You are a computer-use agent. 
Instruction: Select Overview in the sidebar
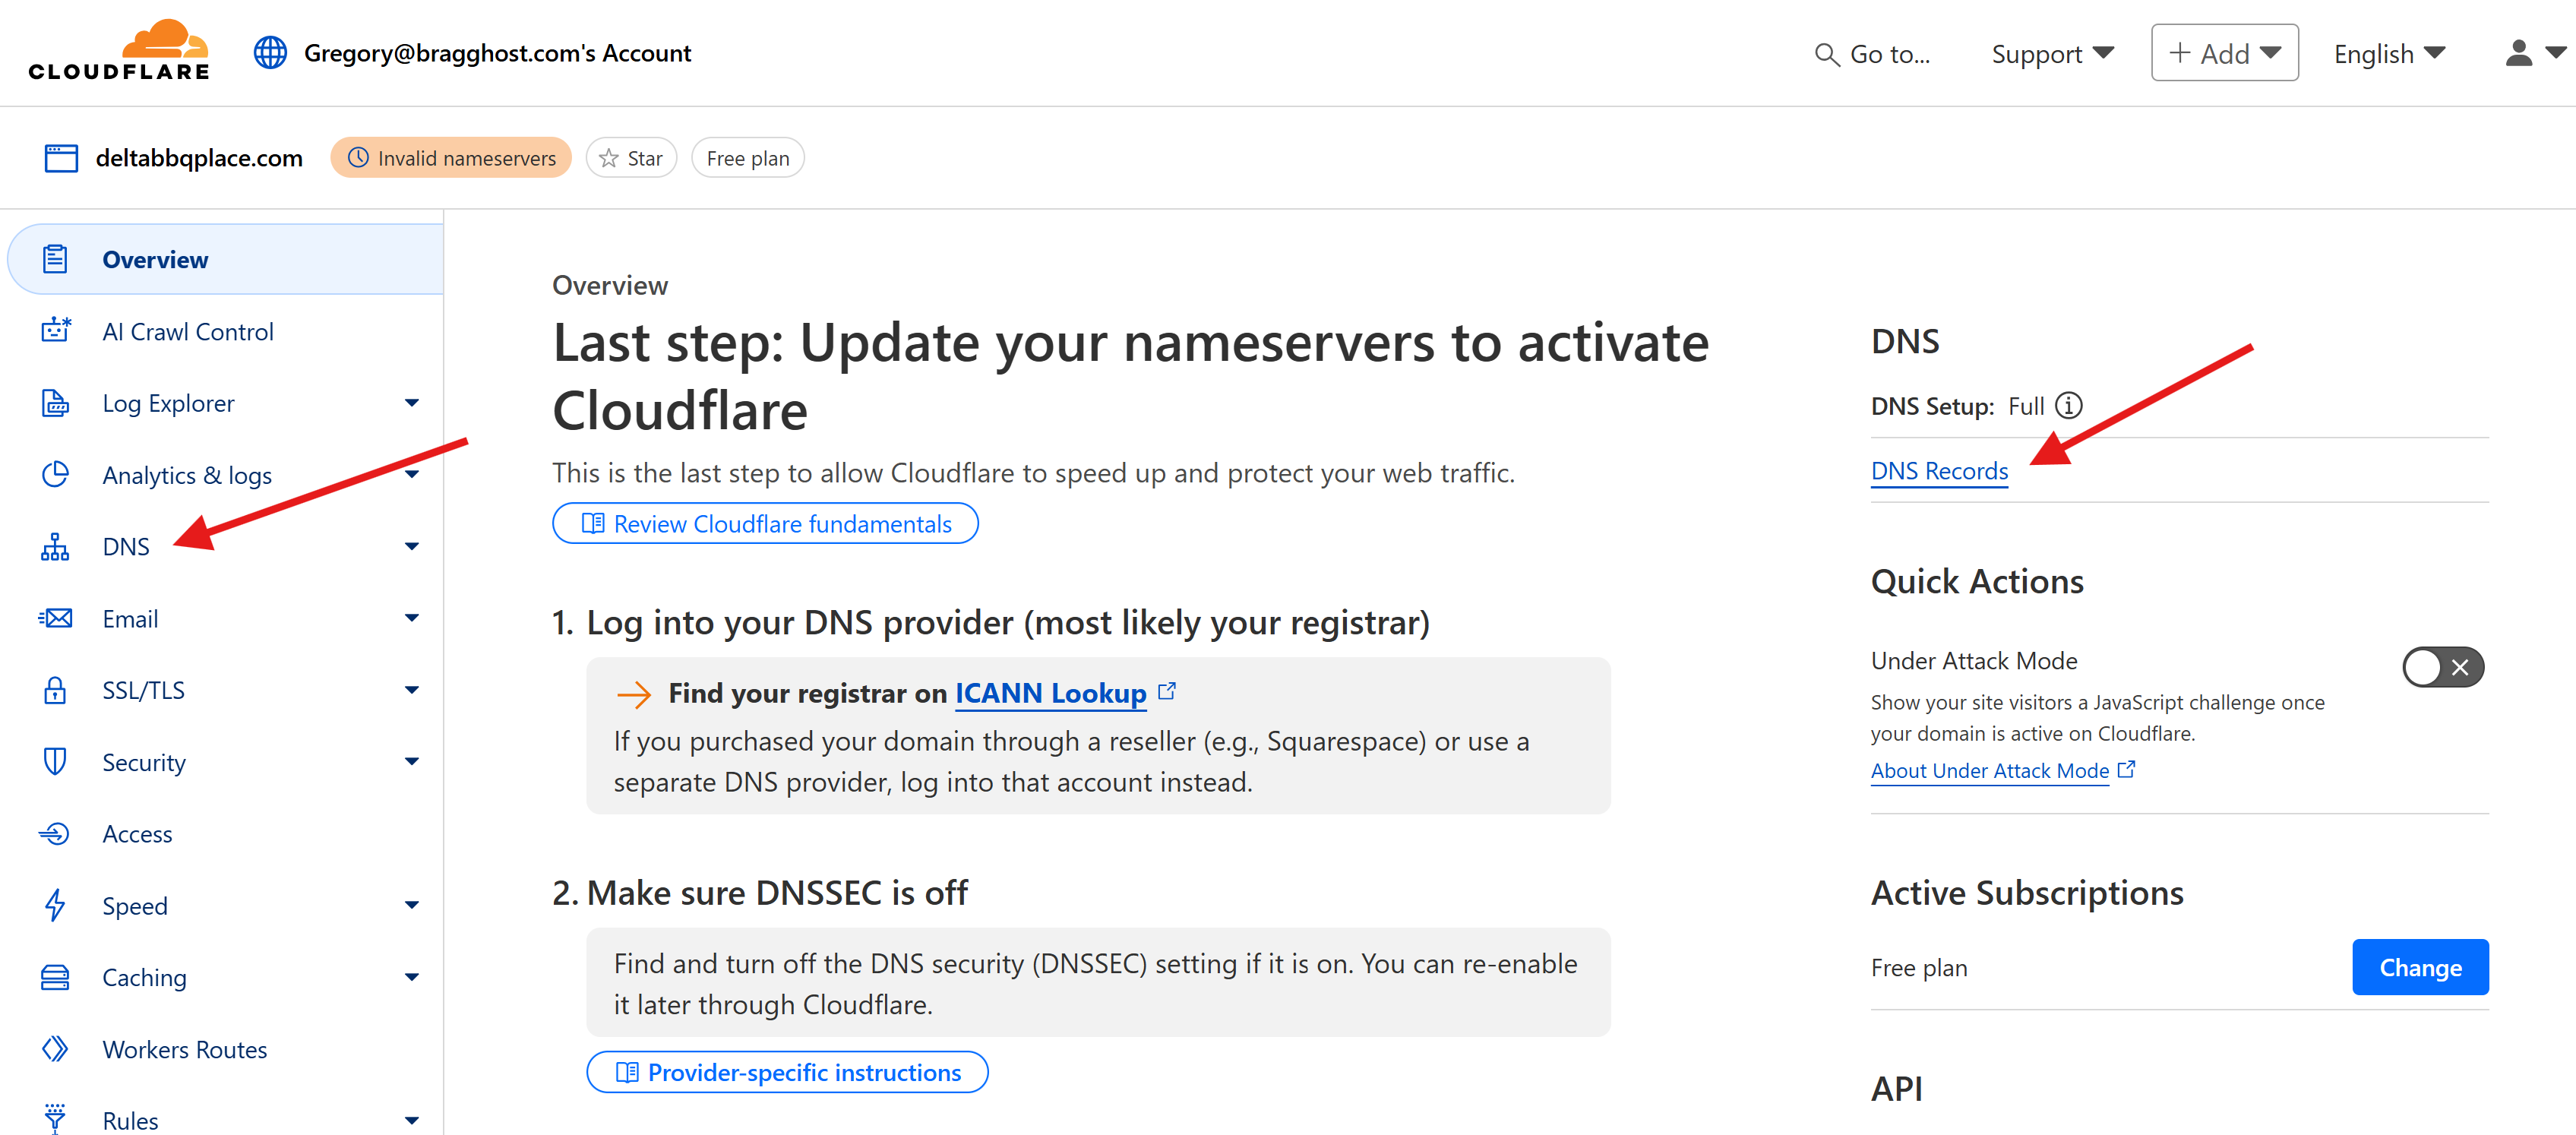click(x=155, y=260)
